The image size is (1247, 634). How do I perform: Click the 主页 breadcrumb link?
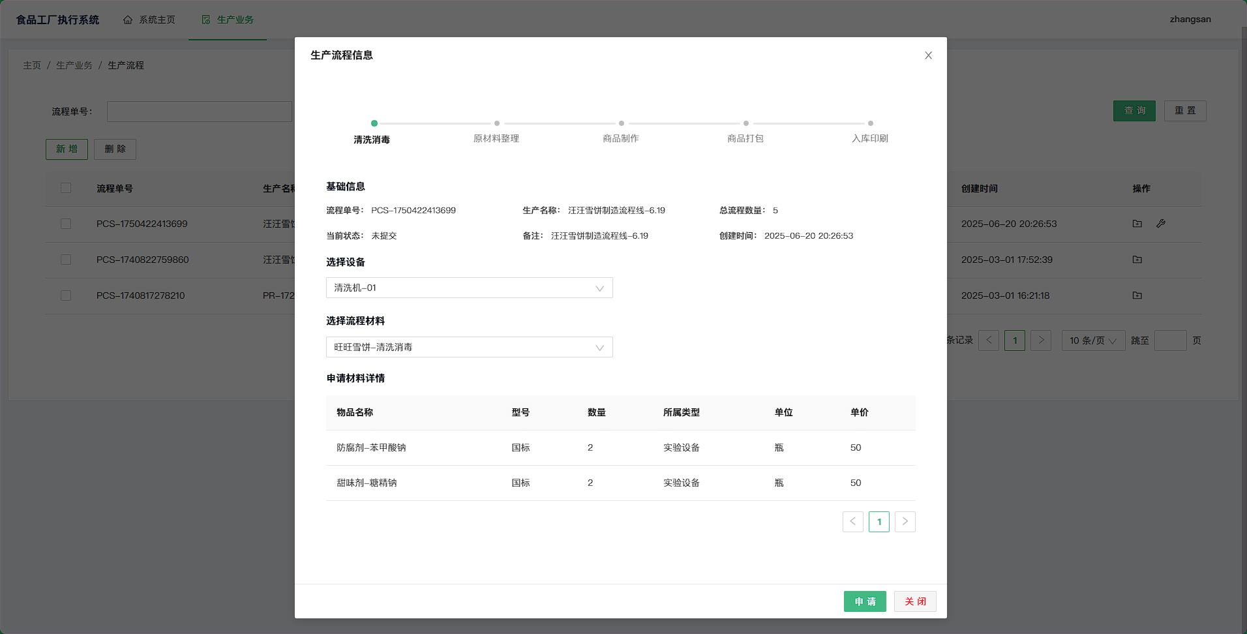coord(32,65)
